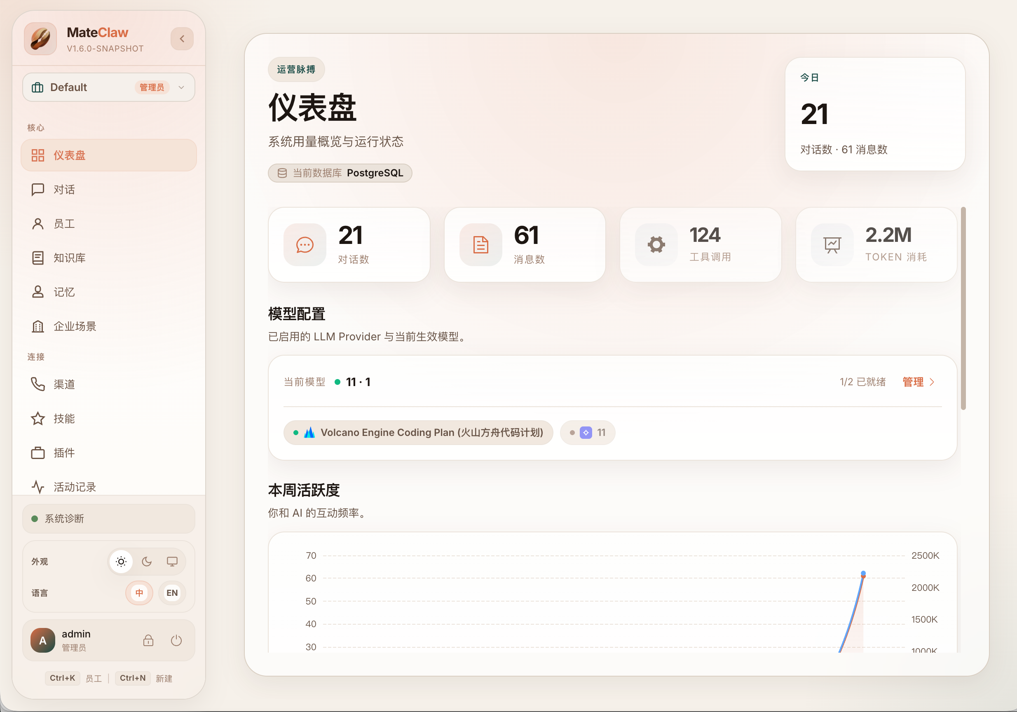The image size is (1017, 712).
Task: Collapse the sidebar with the back chevron
Action: pyautogui.click(x=182, y=39)
